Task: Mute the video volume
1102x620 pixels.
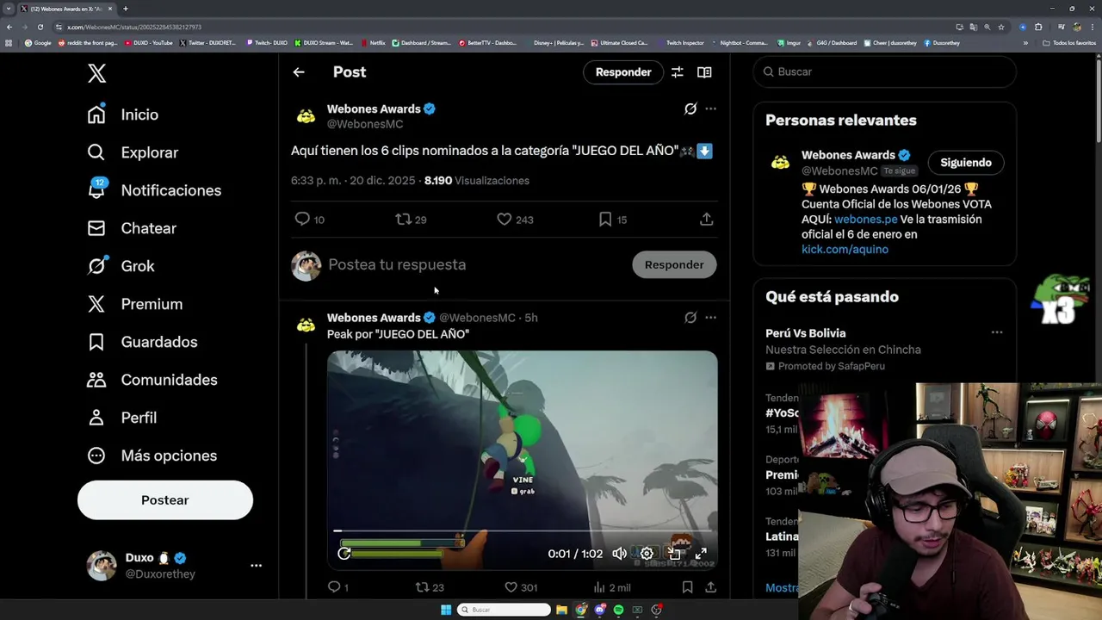Action: point(619,554)
